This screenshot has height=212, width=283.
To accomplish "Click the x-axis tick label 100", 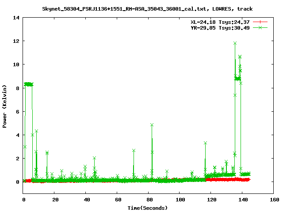I will [x=180, y=200].
